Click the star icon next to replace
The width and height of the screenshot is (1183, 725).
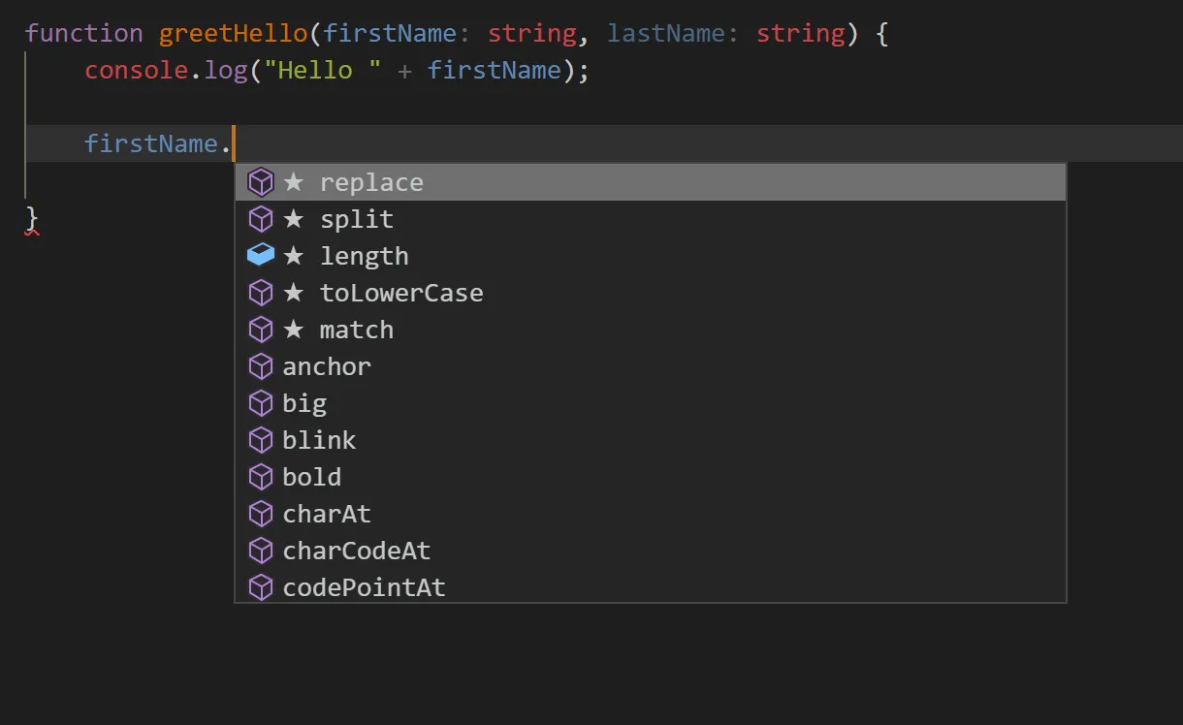[294, 182]
